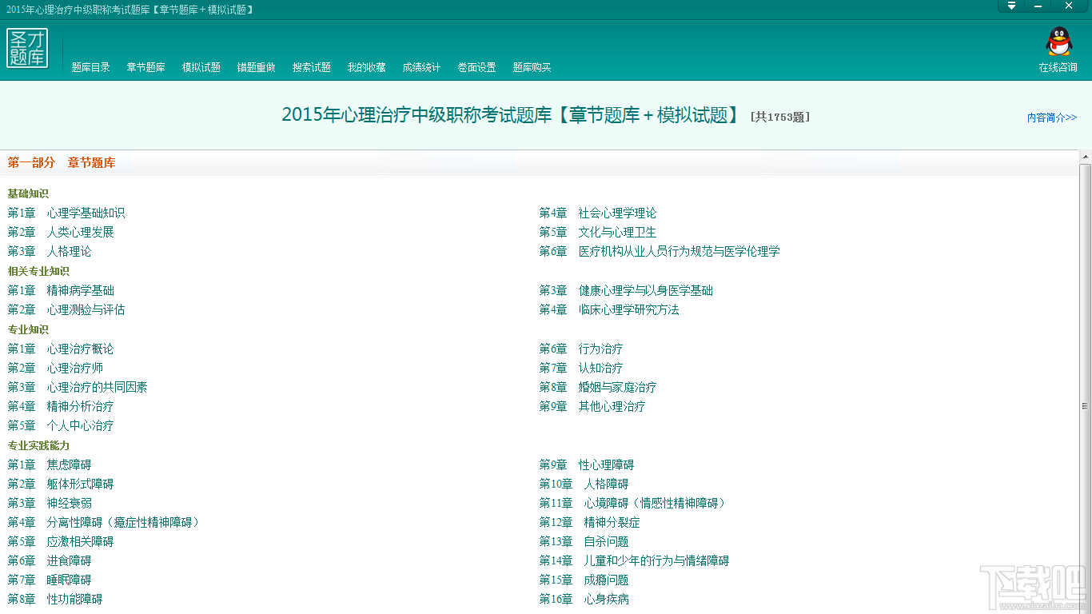Open 第3章 神经衰弱

coord(50,503)
